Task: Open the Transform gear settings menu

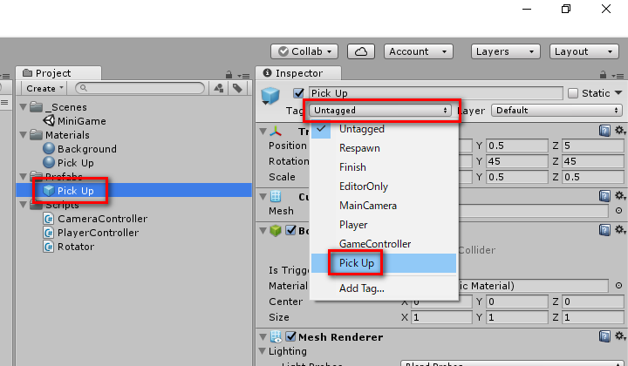Action: pyautogui.click(x=620, y=131)
